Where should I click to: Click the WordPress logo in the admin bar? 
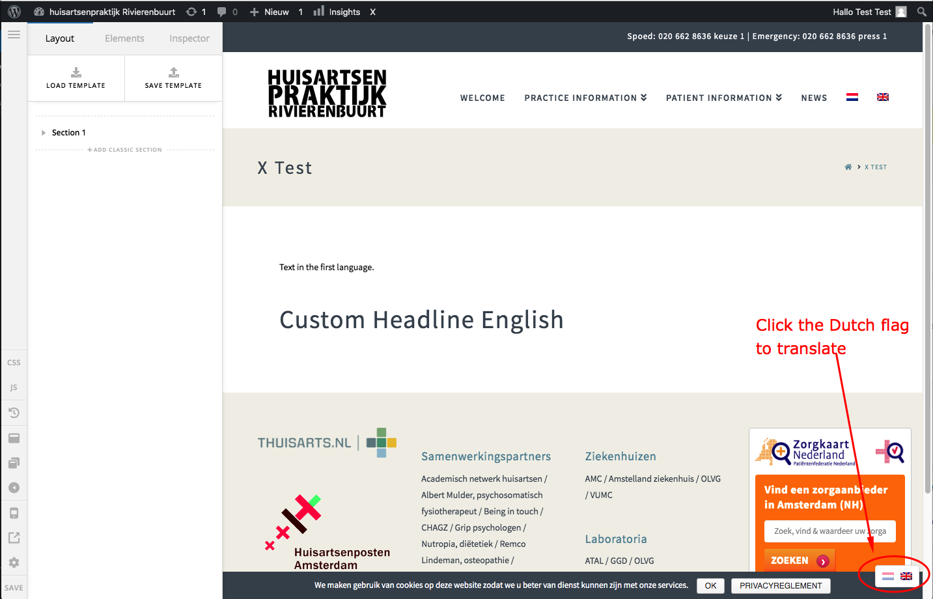tap(14, 12)
